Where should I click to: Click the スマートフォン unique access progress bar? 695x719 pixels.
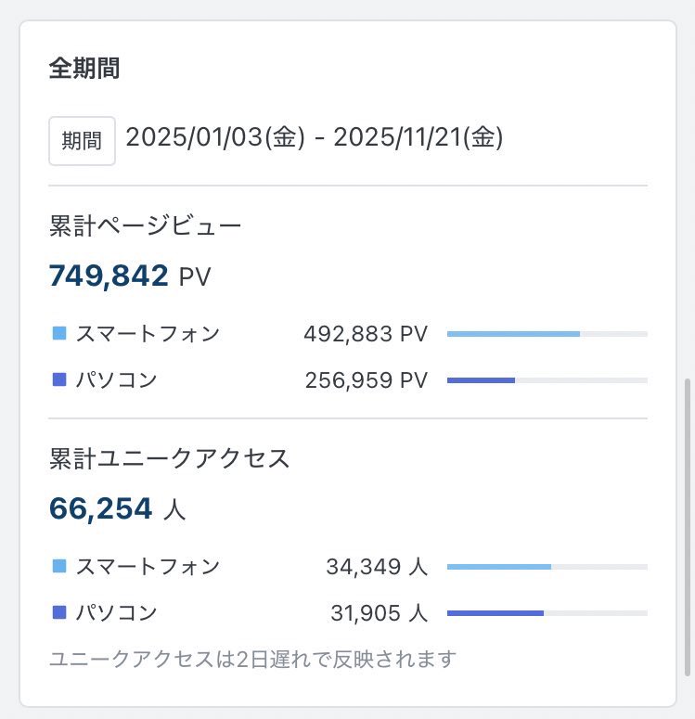click(x=547, y=567)
